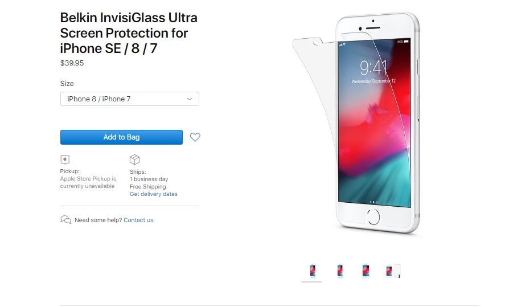Click the Size label
Image resolution: width=505 pixels, height=307 pixels.
(67, 83)
